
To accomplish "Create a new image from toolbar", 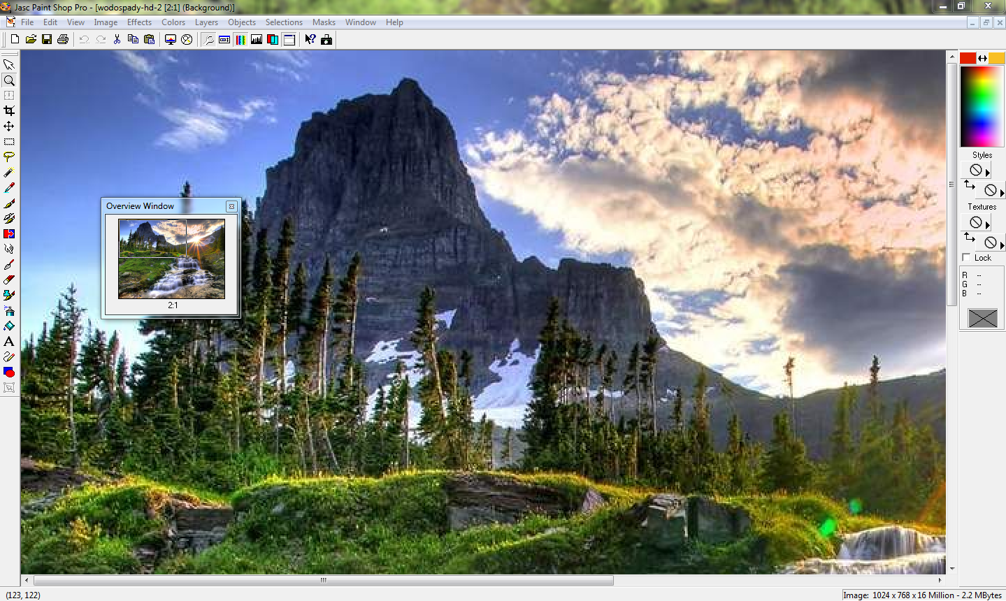I will [x=15, y=39].
